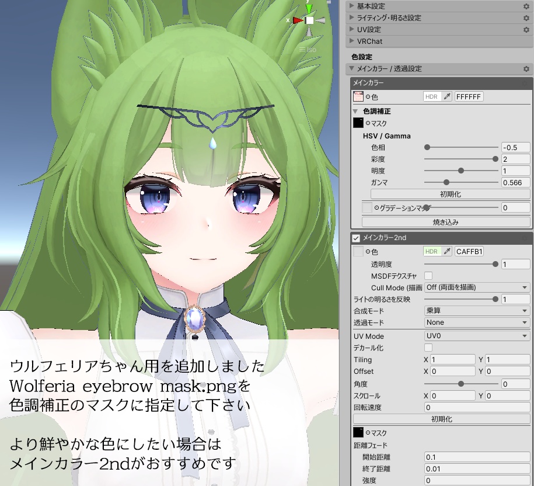This screenshot has height=486, width=534.
Task: Open 透過モード dropdown showing None
Action: click(477, 322)
